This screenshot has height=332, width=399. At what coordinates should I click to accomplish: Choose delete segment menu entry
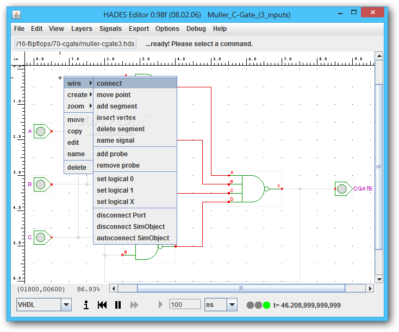point(135,129)
